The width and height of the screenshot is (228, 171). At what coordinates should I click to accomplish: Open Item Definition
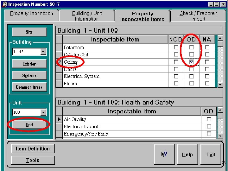click(x=33, y=149)
